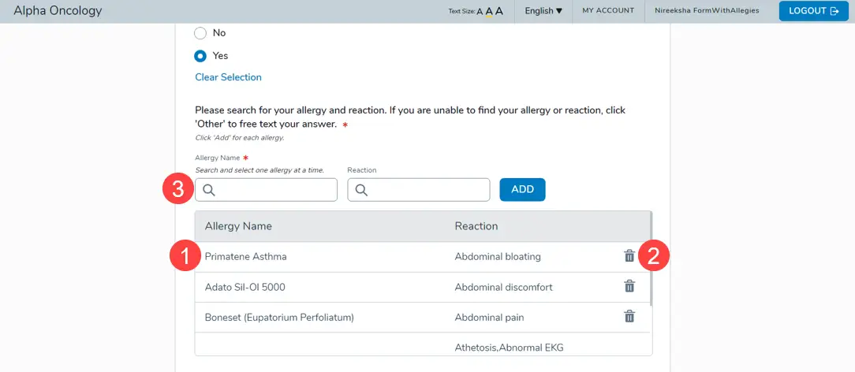Click magnifier icon in Allergy Name search
Viewport: 855px width, 372px height.
209,190
